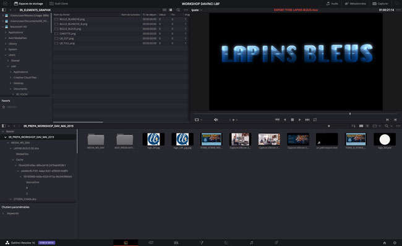Stop viewer playback

(x=293, y=120)
